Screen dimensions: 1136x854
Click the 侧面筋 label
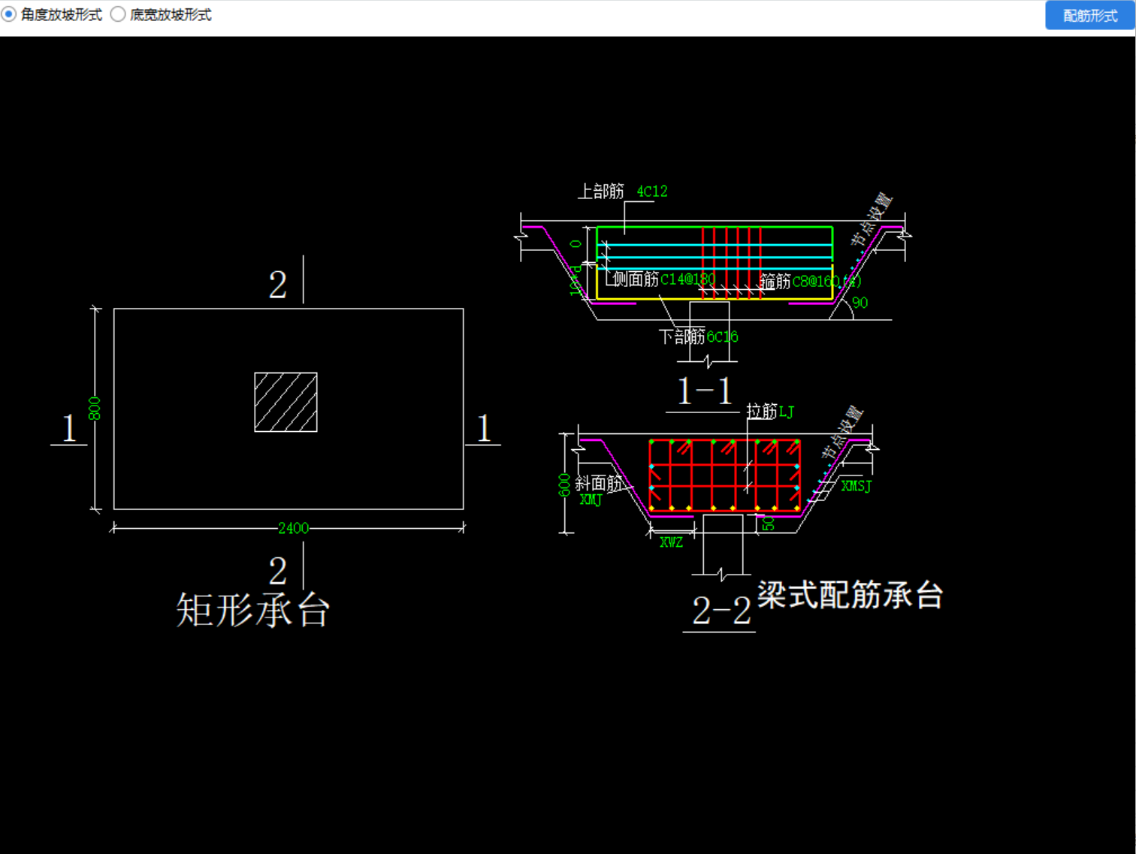click(636, 279)
